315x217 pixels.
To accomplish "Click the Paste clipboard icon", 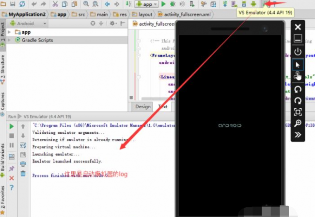I will [x=74, y=3].
